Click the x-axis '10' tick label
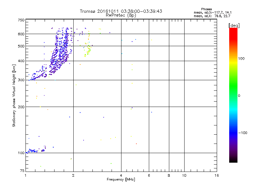Screen dimensions: 255x191 point(184,175)
